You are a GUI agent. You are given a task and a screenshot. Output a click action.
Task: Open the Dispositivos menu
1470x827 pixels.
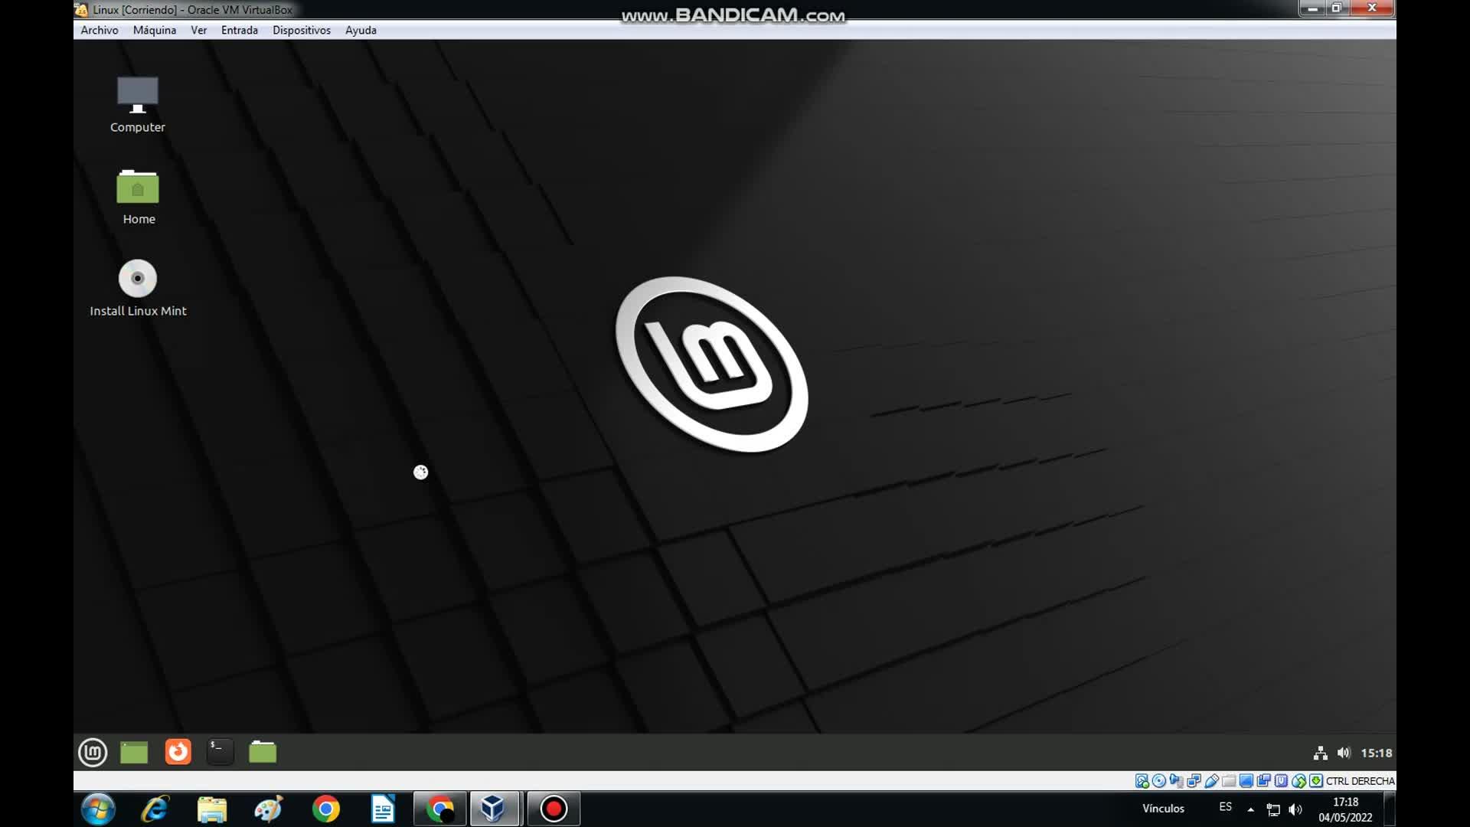click(x=302, y=30)
